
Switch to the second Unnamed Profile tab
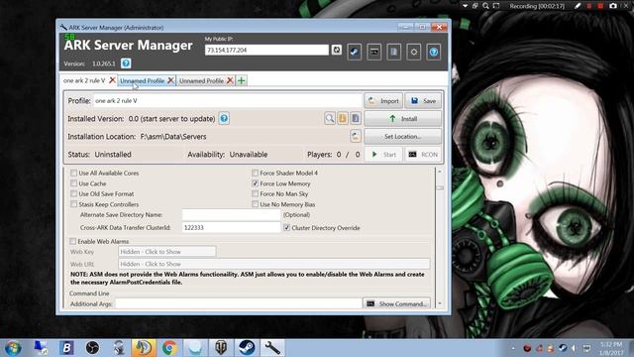201,80
